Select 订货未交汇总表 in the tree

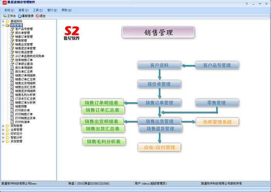tap(25, 99)
